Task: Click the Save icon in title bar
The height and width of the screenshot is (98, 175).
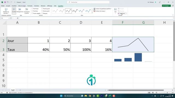Action: 5,2
